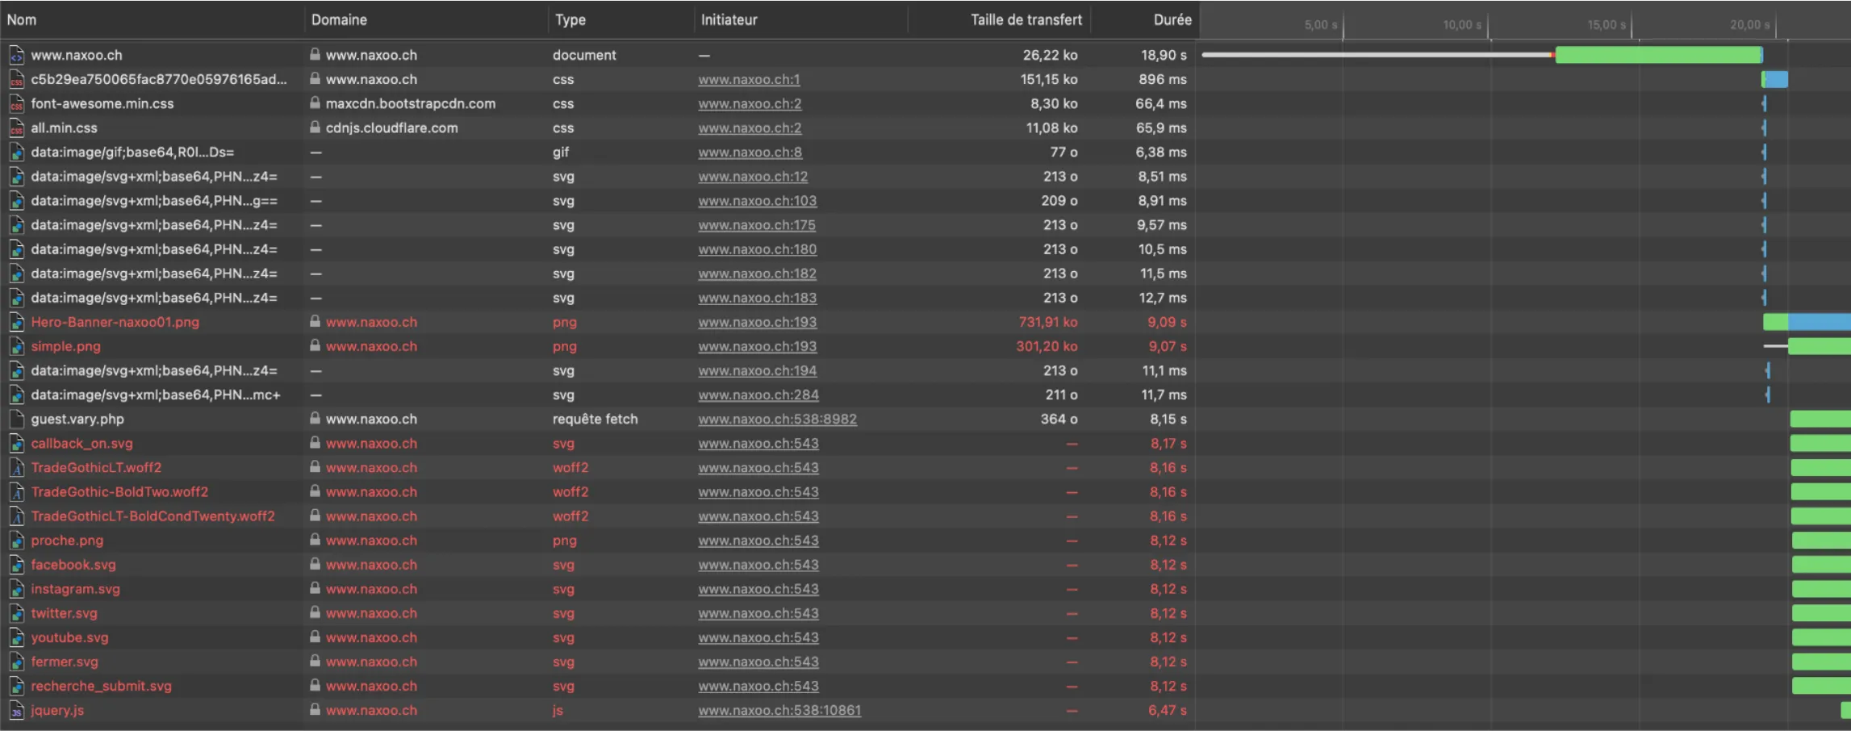The image size is (1851, 731).
Task: Click the blue waterfall bar for Hero-Banner-naxoo01.png
Action: coord(1819,322)
